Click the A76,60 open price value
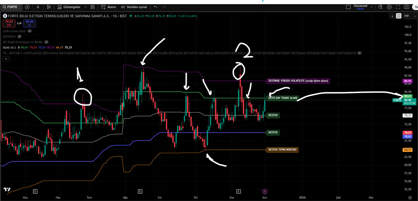The height and width of the screenshot is (201, 418). [140, 16]
